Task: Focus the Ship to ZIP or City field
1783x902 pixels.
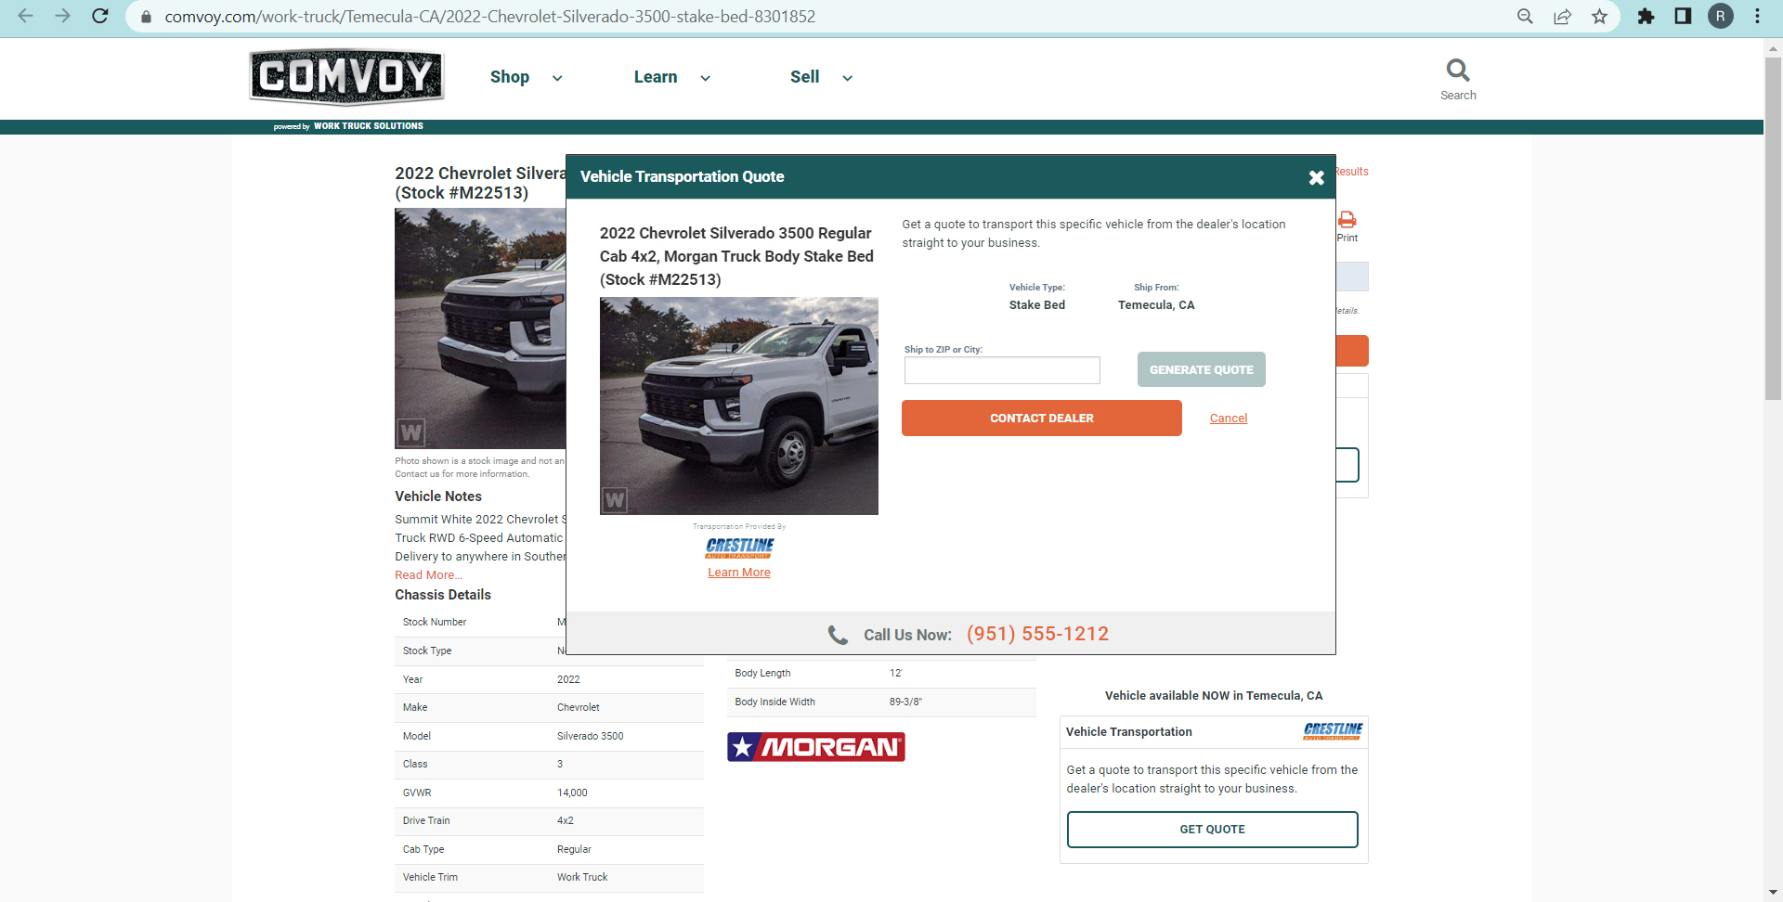Action: coord(1001,370)
